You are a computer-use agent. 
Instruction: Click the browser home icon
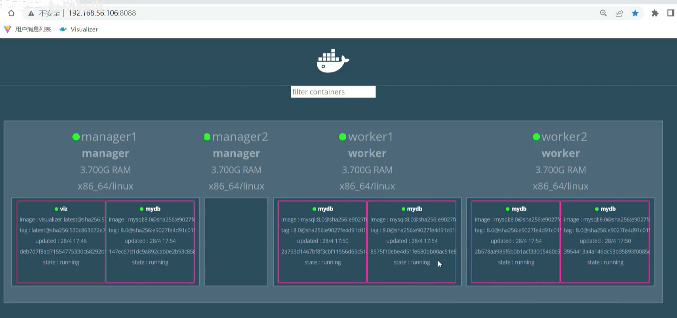[x=11, y=13]
